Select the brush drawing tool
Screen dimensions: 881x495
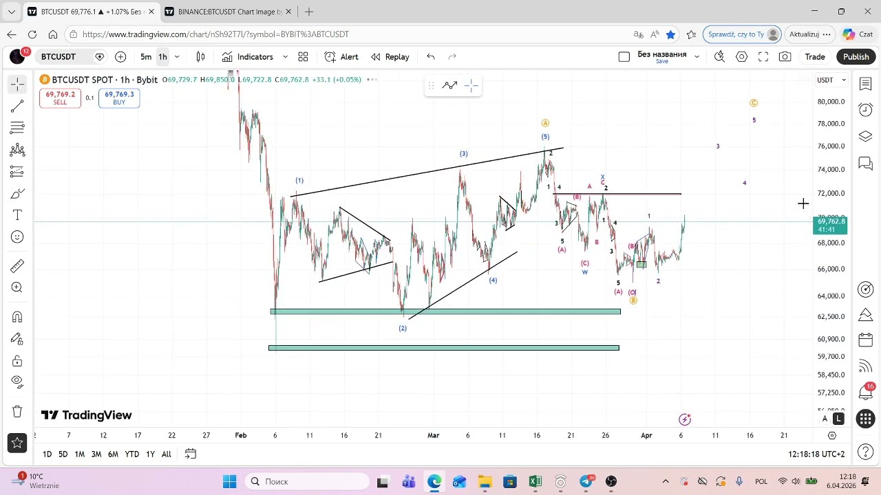[x=17, y=194]
